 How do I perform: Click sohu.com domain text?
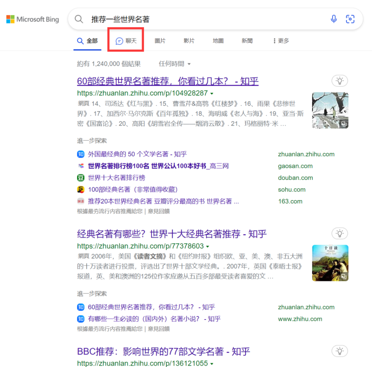(x=292, y=189)
